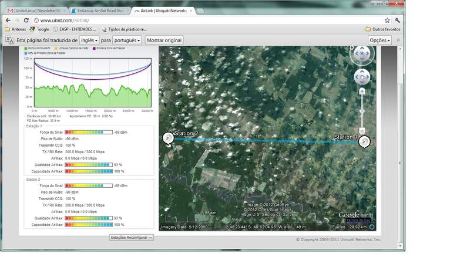This screenshot has height=267, width=470.
Task: Click Estação 1 Transmitir CCQ value
Action: click(x=70, y=146)
